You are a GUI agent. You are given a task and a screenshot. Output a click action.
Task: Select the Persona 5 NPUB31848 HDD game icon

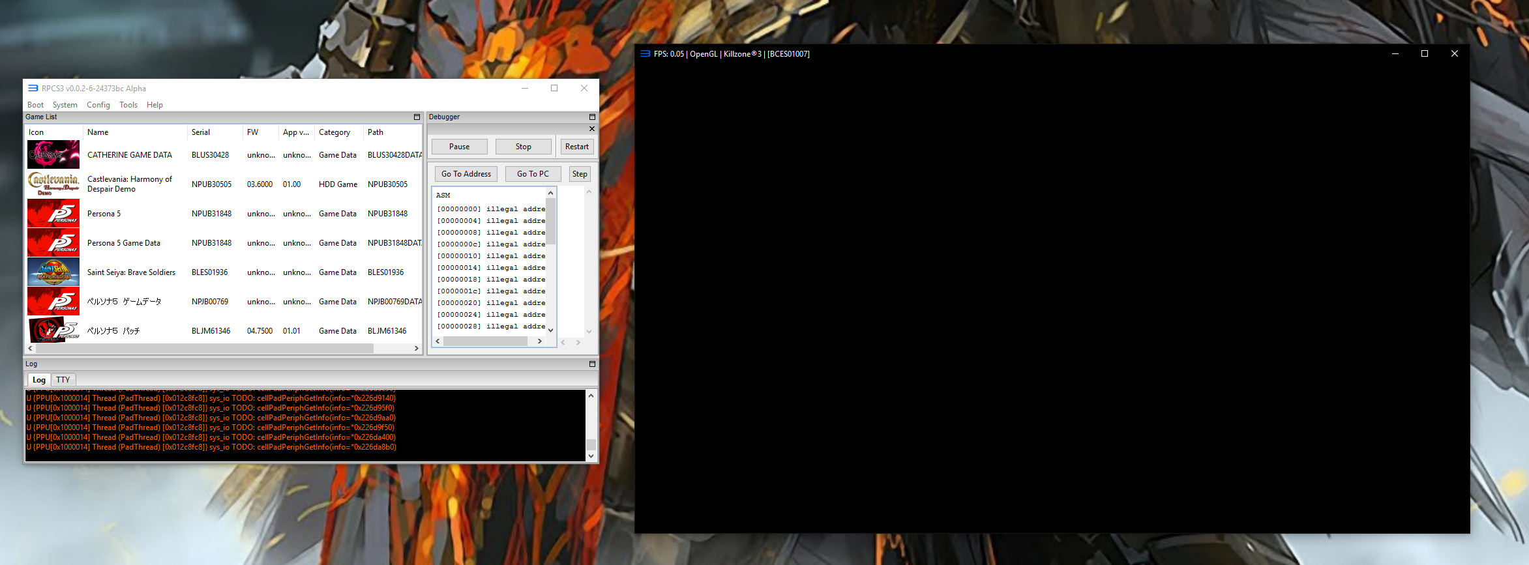point(53,213)
